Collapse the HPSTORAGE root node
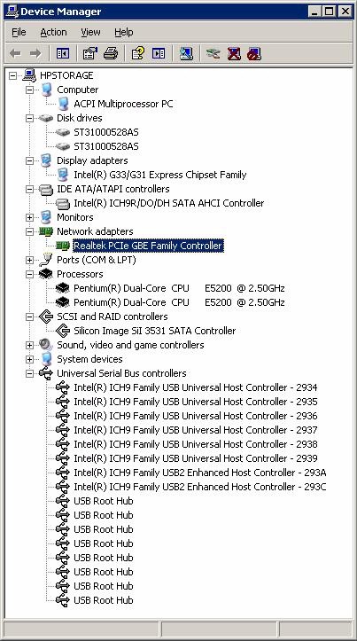Screen dimensions: 357x641 [x=12, y=75]
